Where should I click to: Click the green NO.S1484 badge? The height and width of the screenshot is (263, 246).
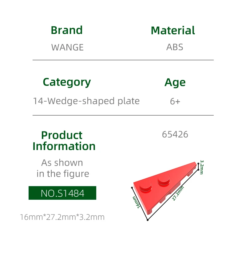(x=62, y=193)
